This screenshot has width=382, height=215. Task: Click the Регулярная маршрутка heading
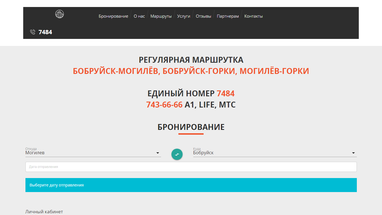pyautogui.click(x=191, y=60)
